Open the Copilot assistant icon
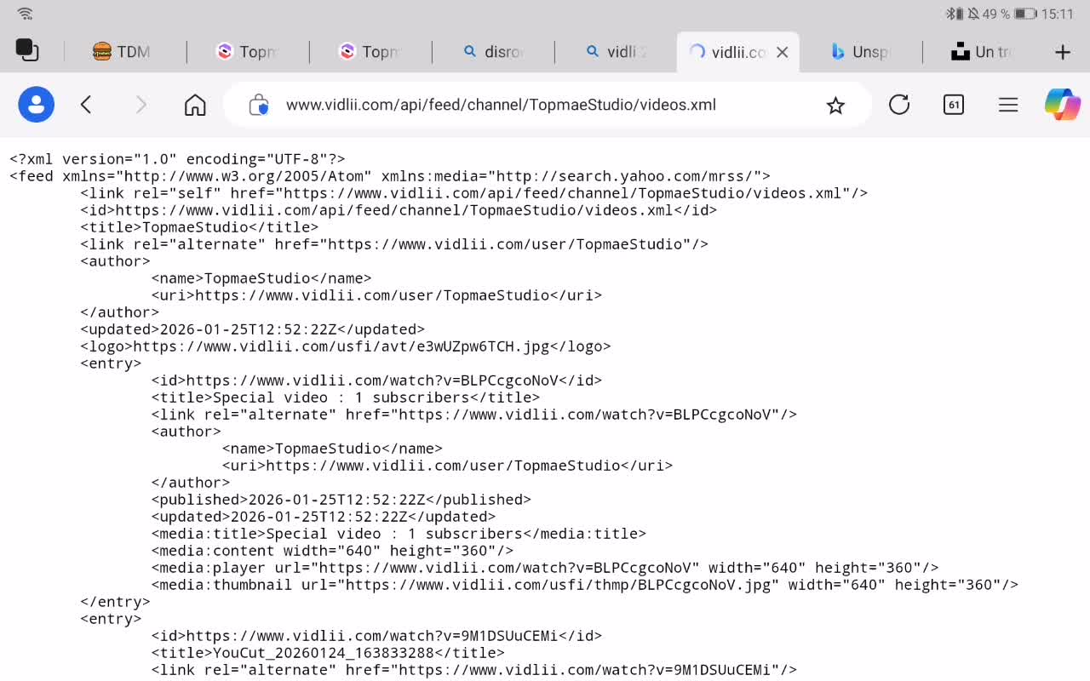The width and height of the screenshot is (1090, 681). 1062,105
